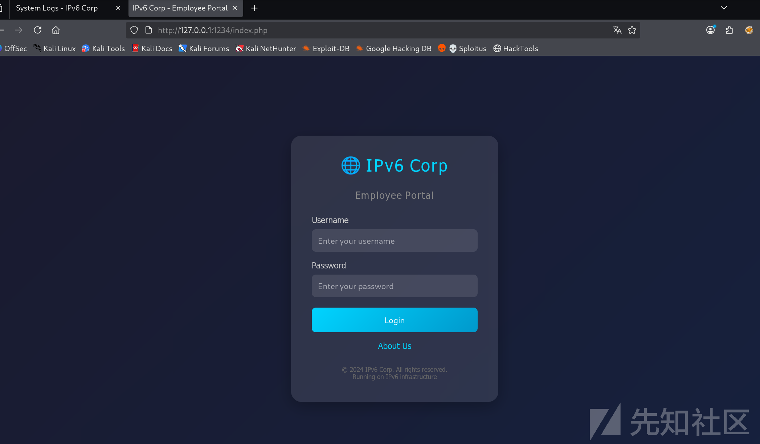The height and width of the screenshot is (444, 760).
Task: Open the Exploit-DB bookmark
Action: 326,49
